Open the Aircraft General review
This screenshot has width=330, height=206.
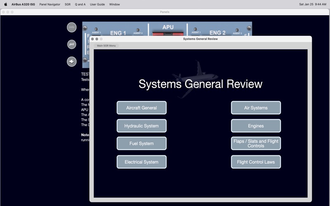coord(141,108)
